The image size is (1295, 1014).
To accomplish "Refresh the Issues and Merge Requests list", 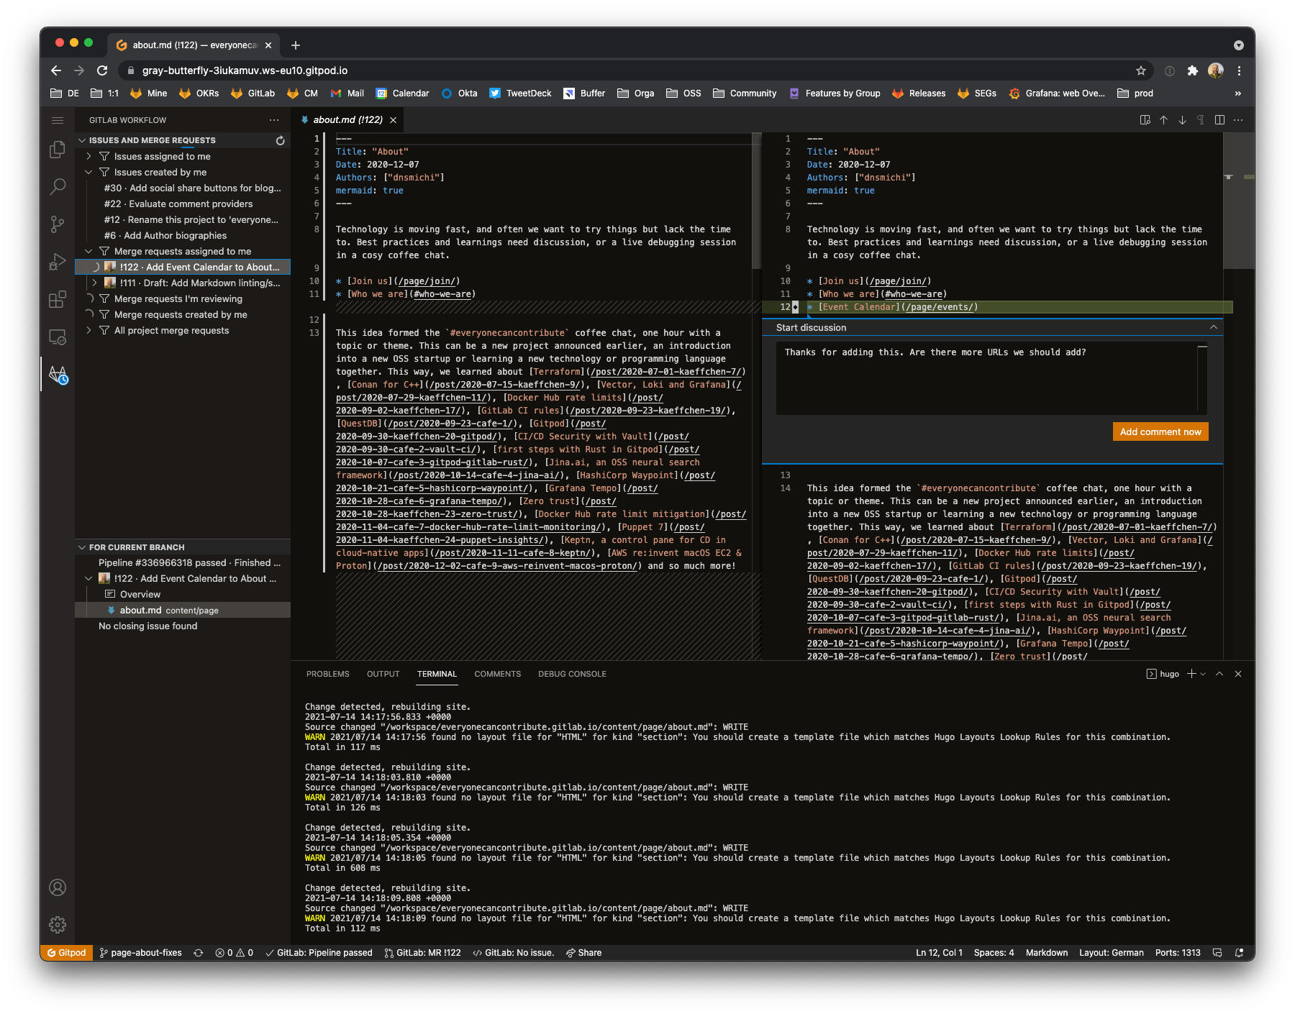I will coord(280,140).
